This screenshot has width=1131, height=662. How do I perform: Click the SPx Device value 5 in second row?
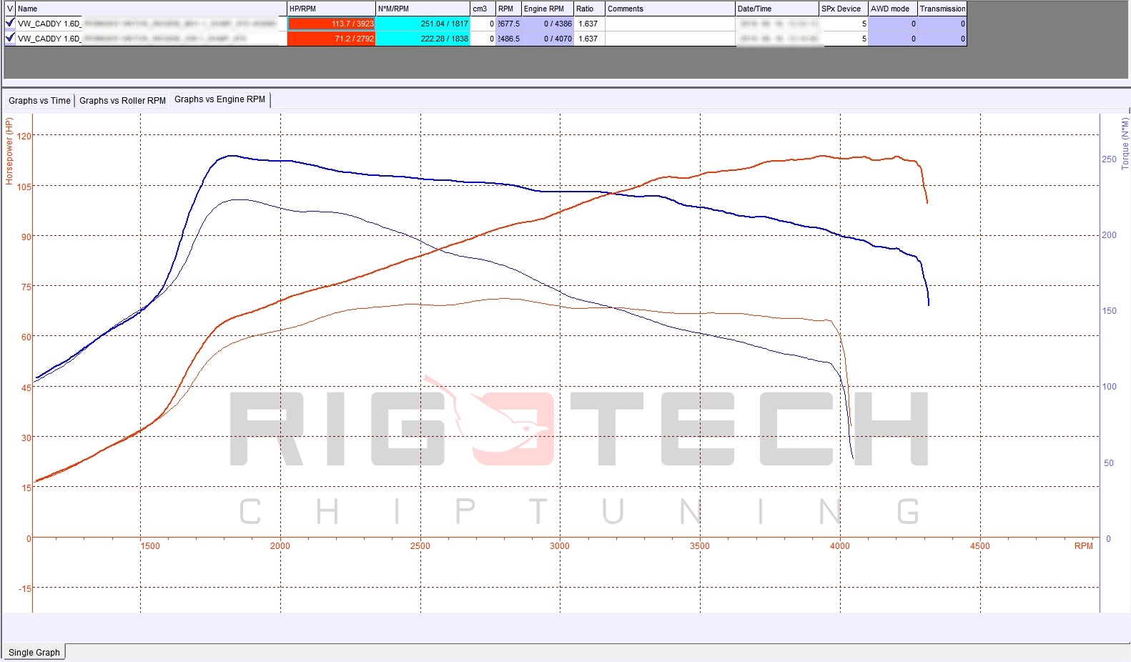[x=844, y=39]
